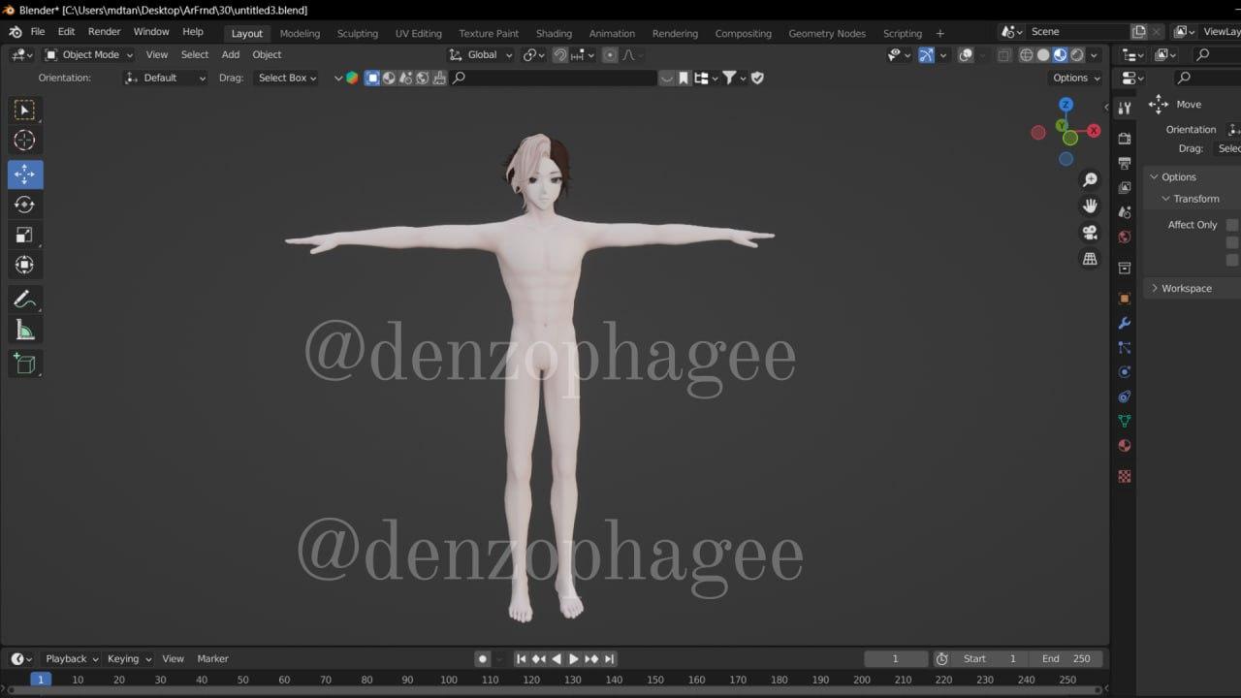This screenshot has height=698, width=1241.
Task: Open the Add menu in viewport header
Action: [231, 55]
